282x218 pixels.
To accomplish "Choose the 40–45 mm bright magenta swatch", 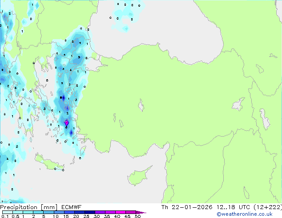I will [x=121, y=212].
